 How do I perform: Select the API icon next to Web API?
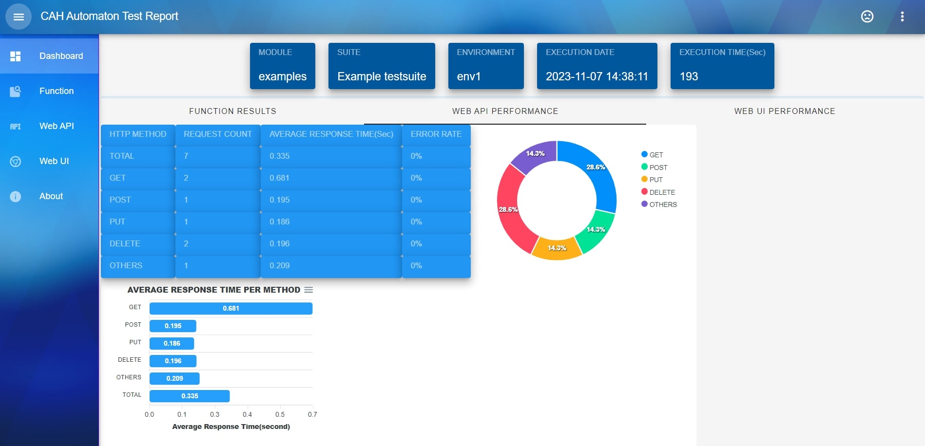coord(15,126)
